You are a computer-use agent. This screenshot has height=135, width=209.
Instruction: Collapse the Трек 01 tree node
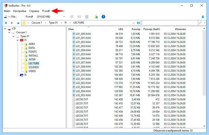[x=13, y=36]
